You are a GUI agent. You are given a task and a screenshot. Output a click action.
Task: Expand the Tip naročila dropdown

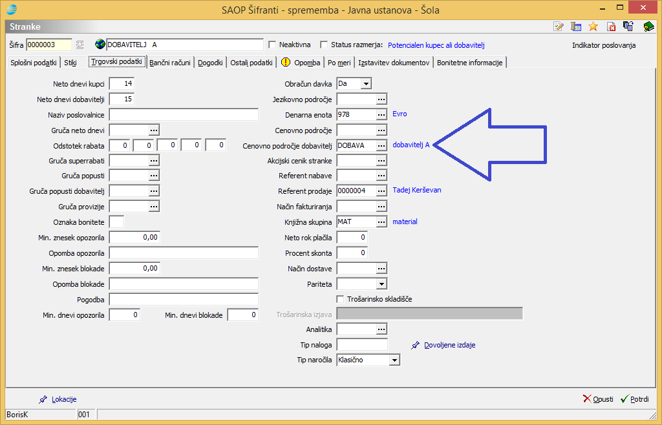pos(394,360)
